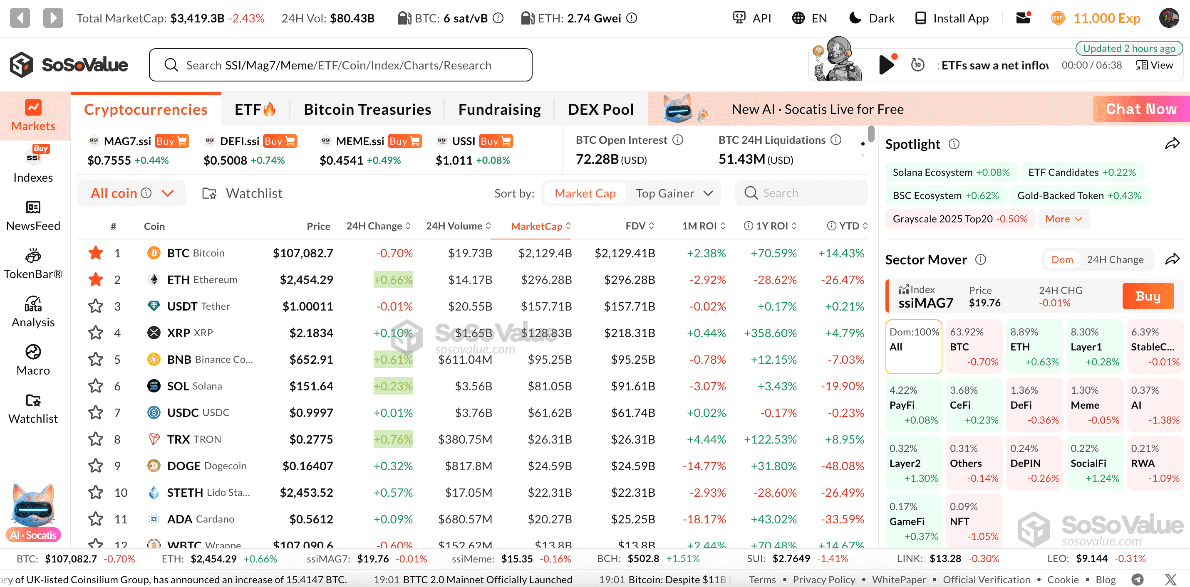
Task: Sort by FDV column
Action: click(x=640, y=226)
